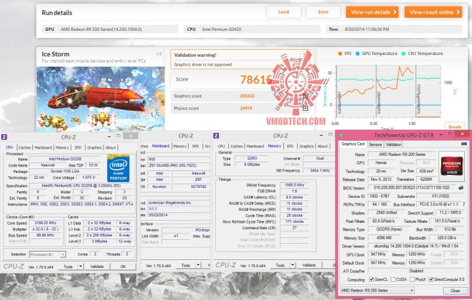Click View result online button
The image size is (472, 300).
[x=433, y=12]
